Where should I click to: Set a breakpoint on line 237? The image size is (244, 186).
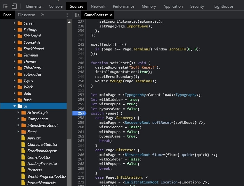[x=81, y=21]
